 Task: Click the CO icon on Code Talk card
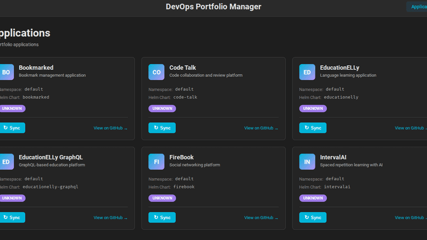(x=156, y=72)
